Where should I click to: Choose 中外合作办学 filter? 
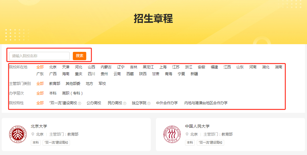pyautogui.click(x=167, y=103)
